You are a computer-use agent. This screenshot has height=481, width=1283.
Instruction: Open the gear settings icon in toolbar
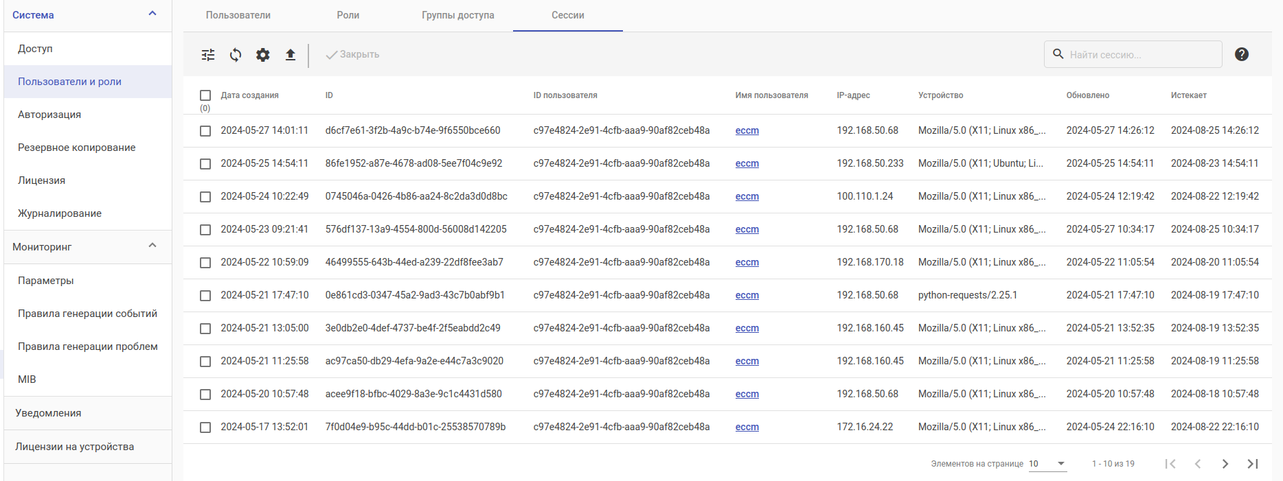[x=263, y=55]
